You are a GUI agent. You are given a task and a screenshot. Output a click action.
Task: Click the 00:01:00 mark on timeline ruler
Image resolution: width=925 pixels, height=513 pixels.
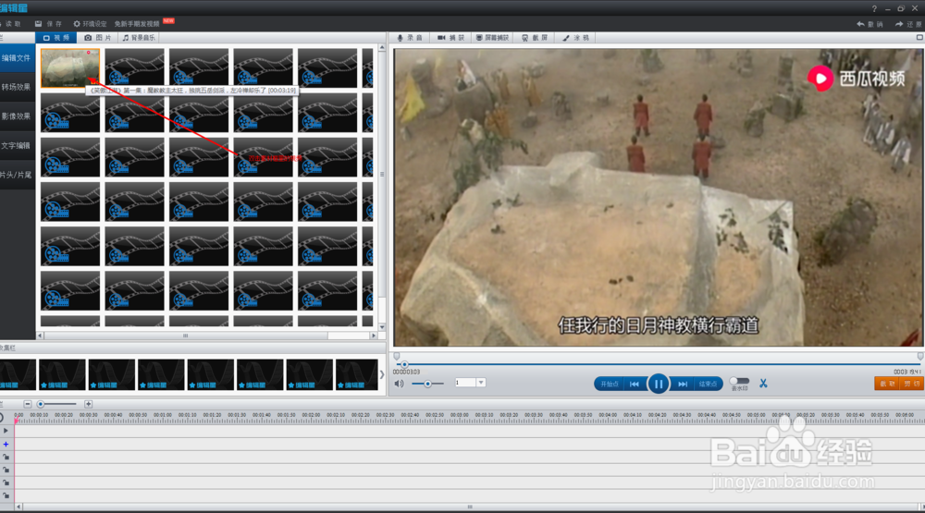[x=163, y=415]
